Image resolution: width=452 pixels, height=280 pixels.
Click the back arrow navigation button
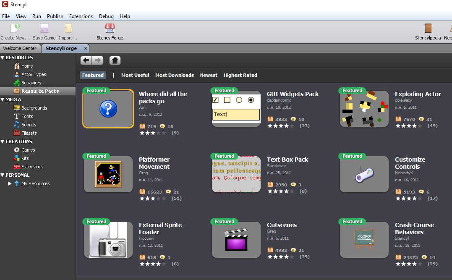pyautogui.click(x=86, y=60)
